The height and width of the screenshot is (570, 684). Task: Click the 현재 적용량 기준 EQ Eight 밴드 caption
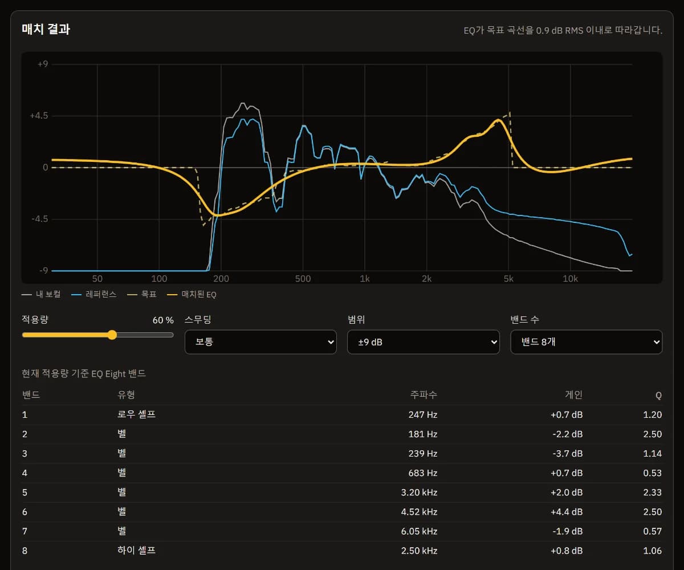click(84, 374)
